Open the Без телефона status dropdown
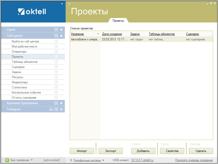Image resolution: width=218 pixels, height=164 pixels. coord(32,160)
